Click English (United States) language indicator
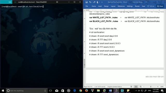The image size is (166, 93). coord(115,87)
